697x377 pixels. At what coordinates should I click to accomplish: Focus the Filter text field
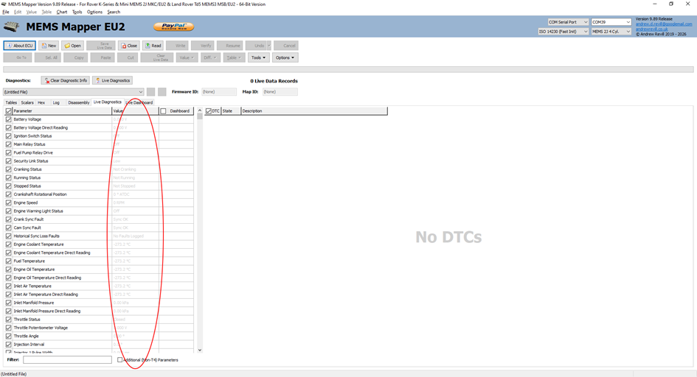pos(67,360)
